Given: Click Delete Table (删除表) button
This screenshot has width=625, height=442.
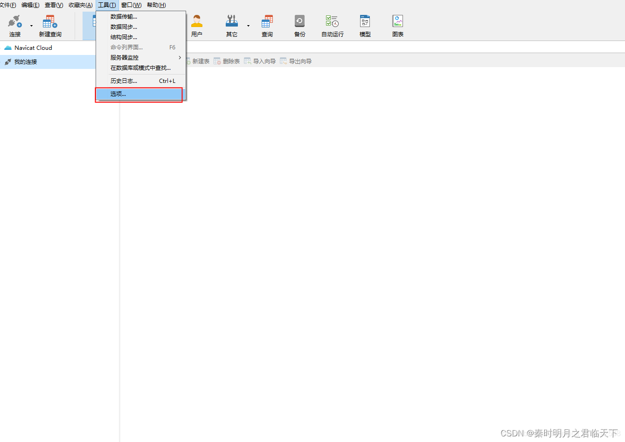Looking at the screenshot, I should (227, 61).
